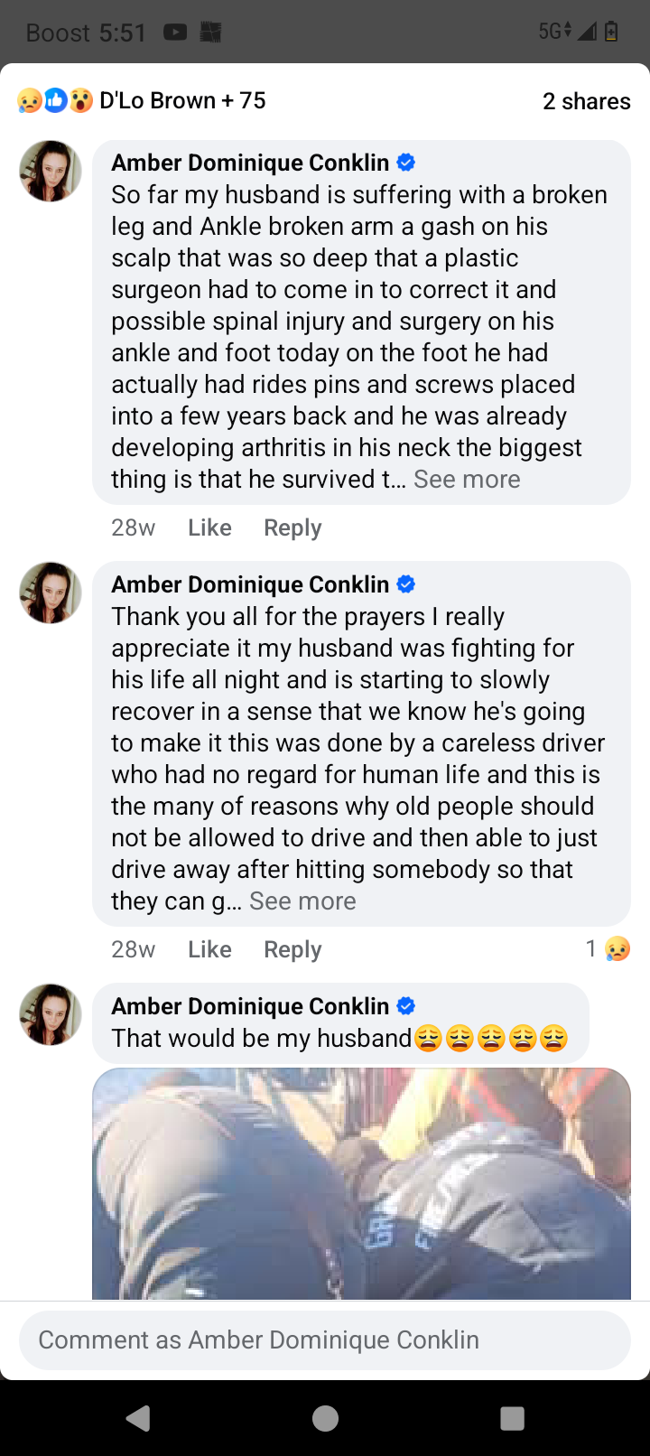650x1456 pixels.
Task: Like the first comment about broken leg
Action: point(209,527)
